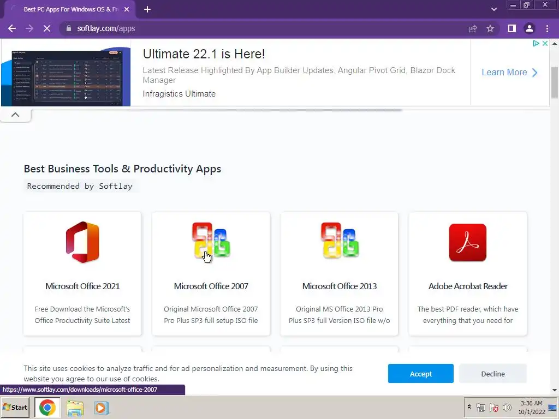Screen dimensions: 559x419
Task: Click the scrollbar down arrow
Action: point(555,390)
